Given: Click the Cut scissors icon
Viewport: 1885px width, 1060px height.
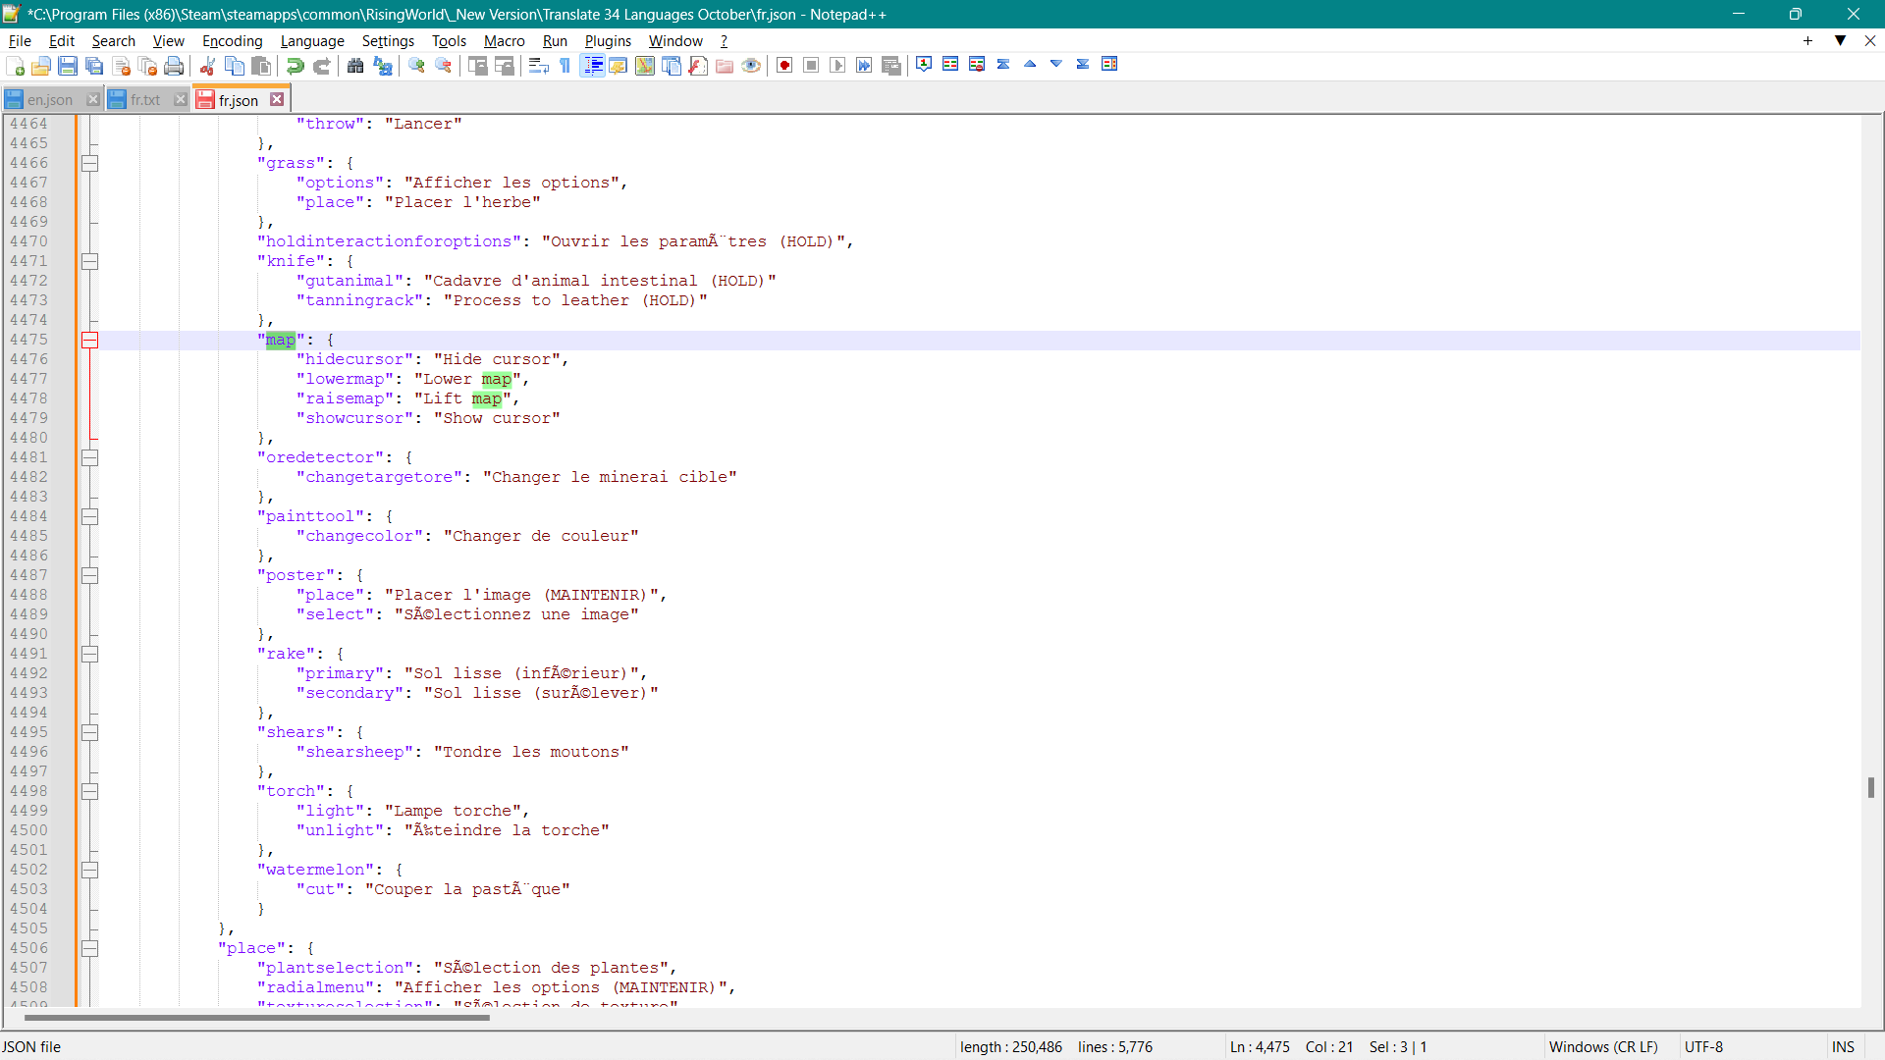Looking at the screenshot, I should (x=207, y=66).
